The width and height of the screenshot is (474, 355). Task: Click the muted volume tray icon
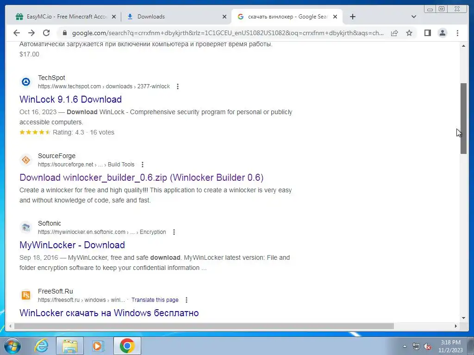pos(427,346)
